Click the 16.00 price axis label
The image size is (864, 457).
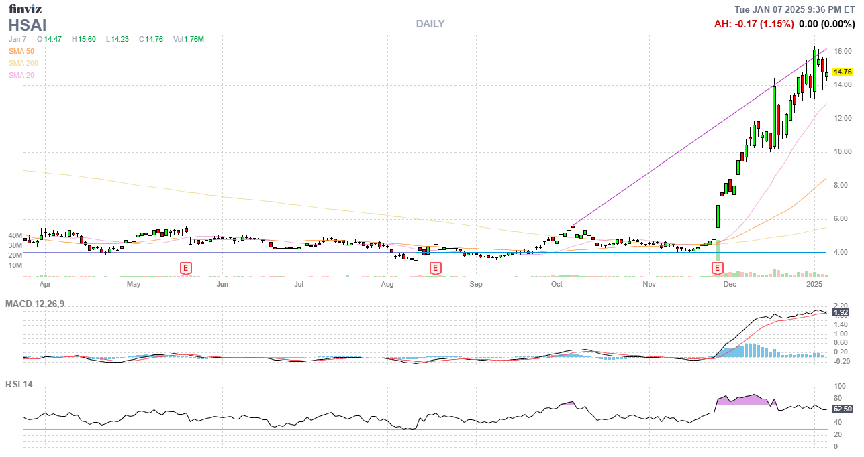click(842, 51)
